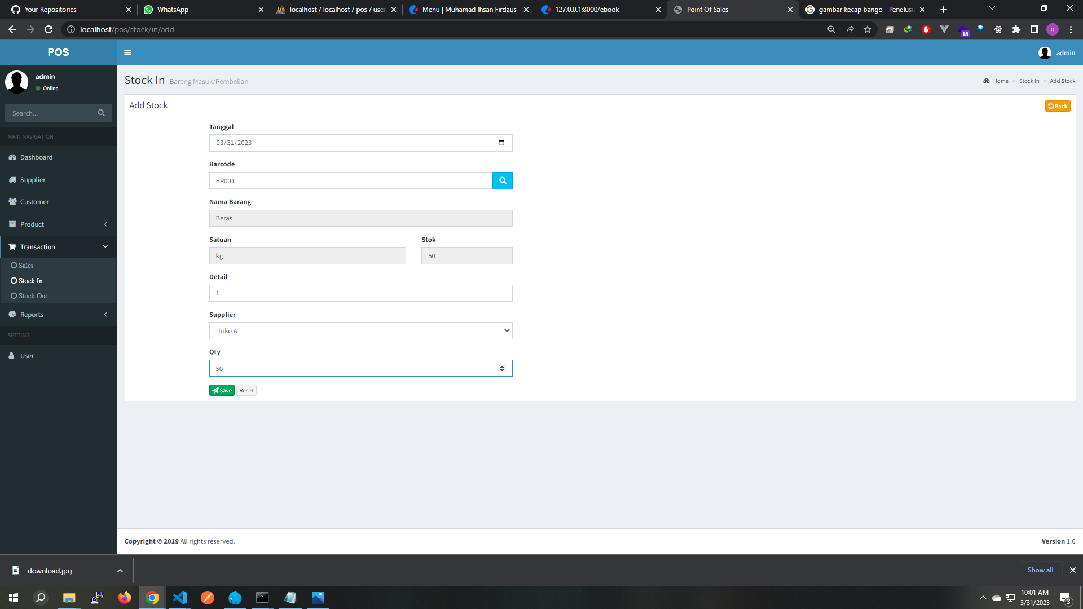
Task: Bookmark this page with star icon
Action: tap(868, 29)
